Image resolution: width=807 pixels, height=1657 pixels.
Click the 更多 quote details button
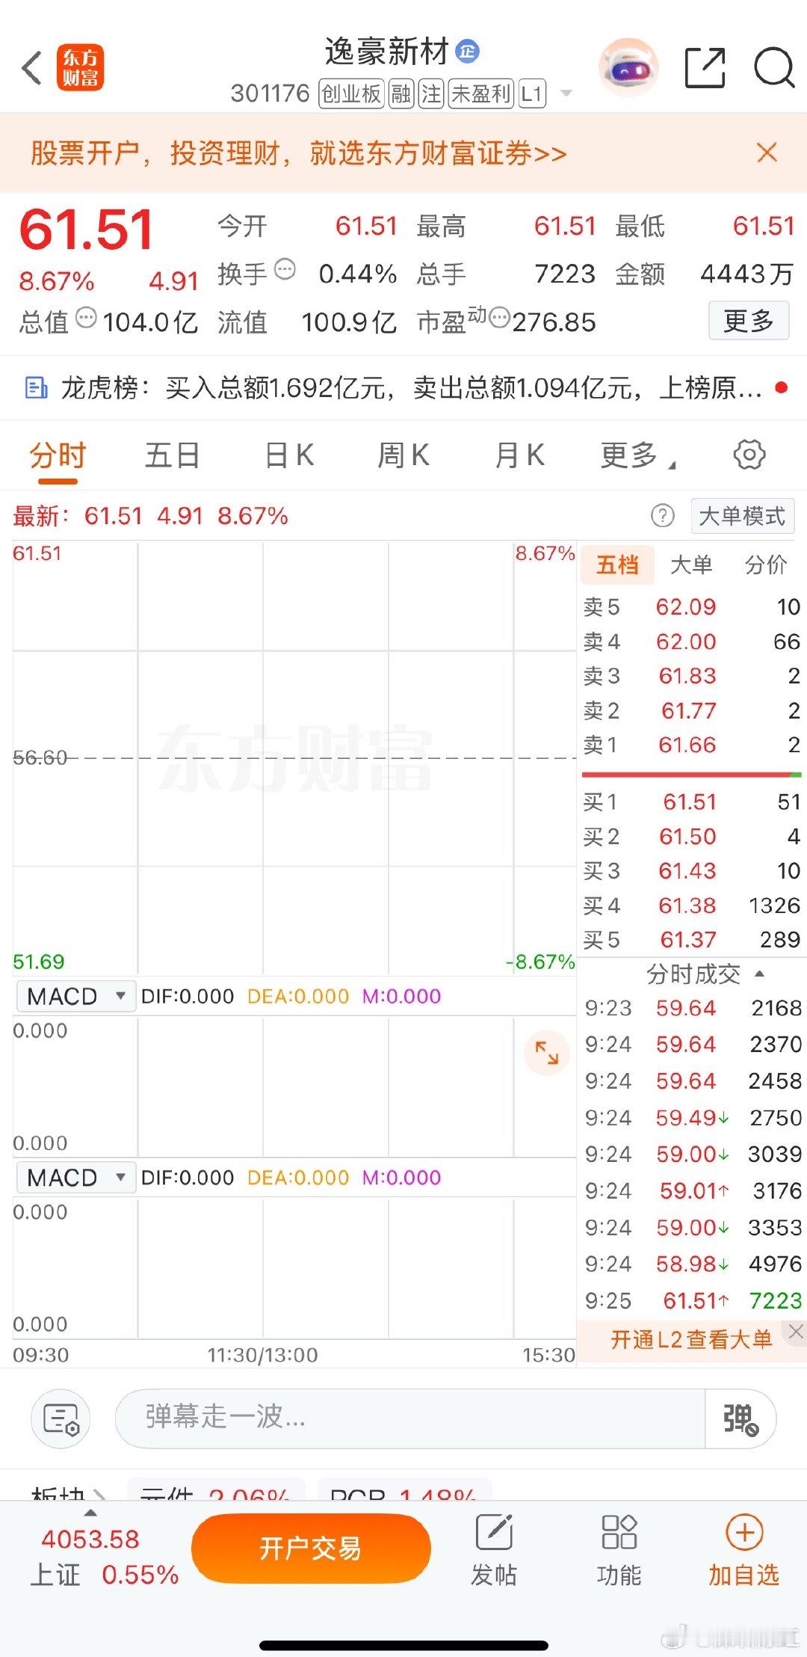749,321
